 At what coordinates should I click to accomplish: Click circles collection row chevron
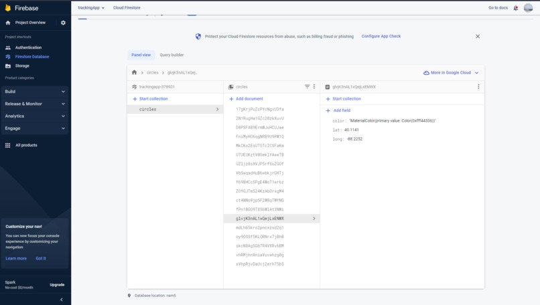click(x=217, y=109)
